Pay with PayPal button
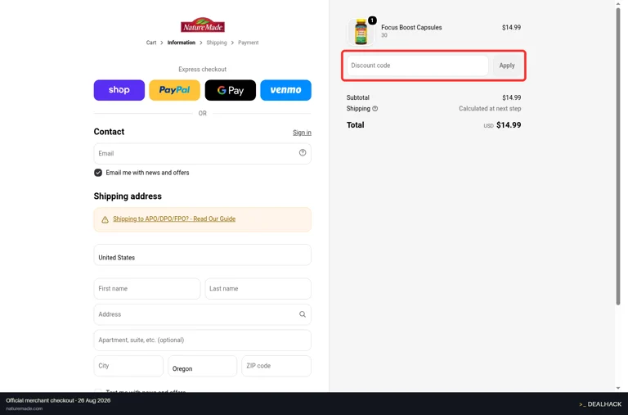Viewport: 628px width, 415px height. [x=175, y=90]
